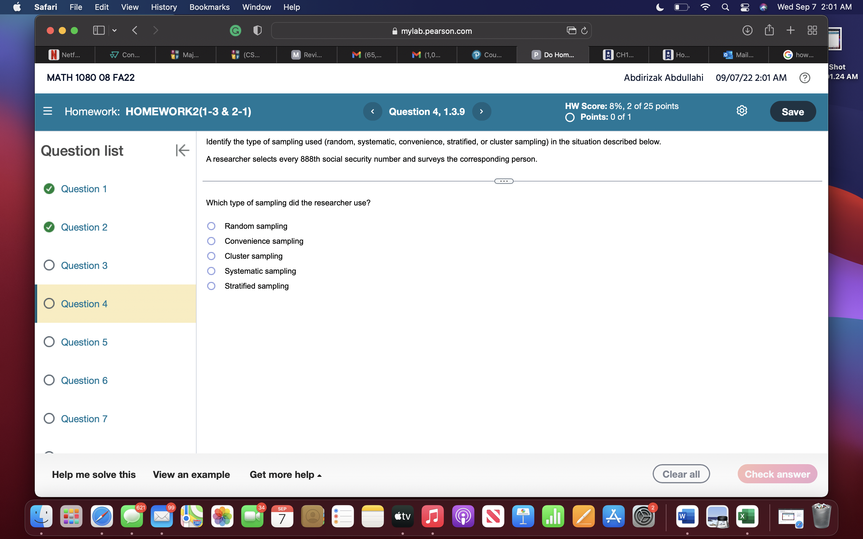The width and height of the screenshot is (863, 539).
Task: Open the sidebar chevron dropdown
Action: 114,30
